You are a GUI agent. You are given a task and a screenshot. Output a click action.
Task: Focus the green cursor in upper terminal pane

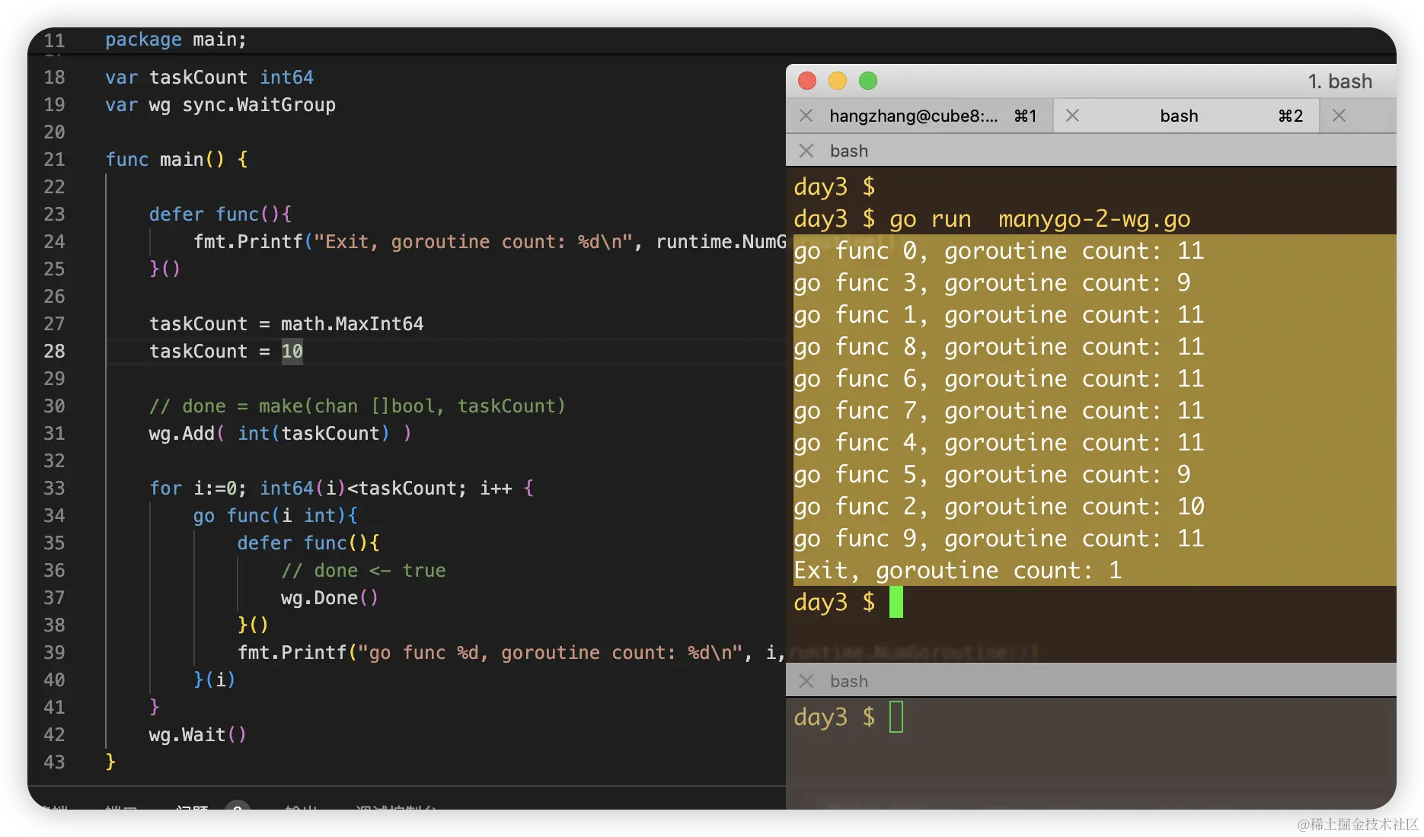(x=896, y=602)
